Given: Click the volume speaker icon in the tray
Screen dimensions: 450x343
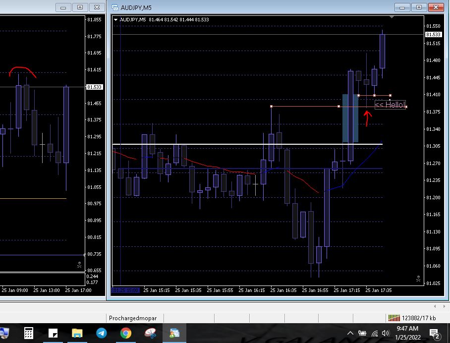Looking at the screenshot, I should click(386, 333).
